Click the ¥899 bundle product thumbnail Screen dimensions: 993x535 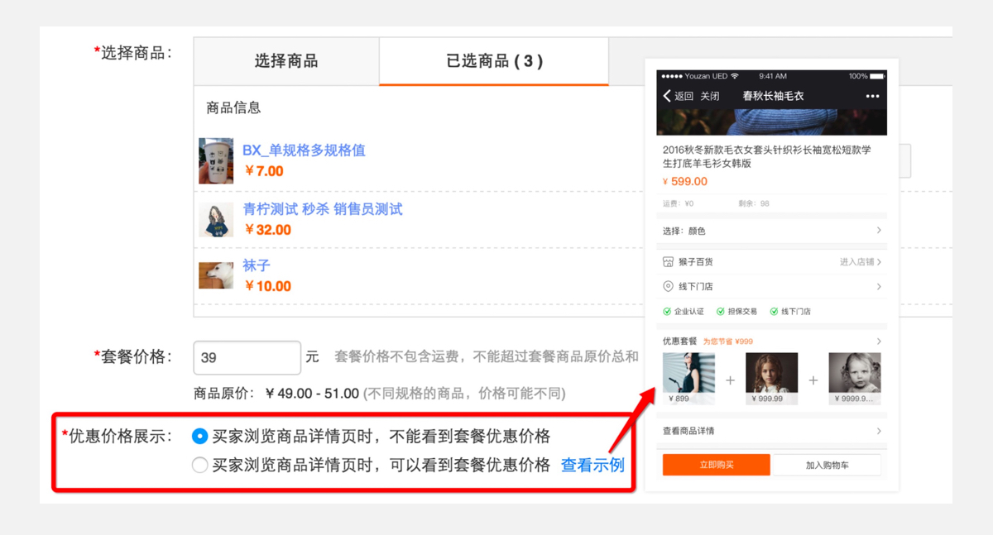688,379
